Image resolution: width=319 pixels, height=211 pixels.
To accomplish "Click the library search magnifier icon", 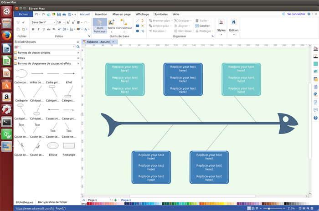I will 78,47.
